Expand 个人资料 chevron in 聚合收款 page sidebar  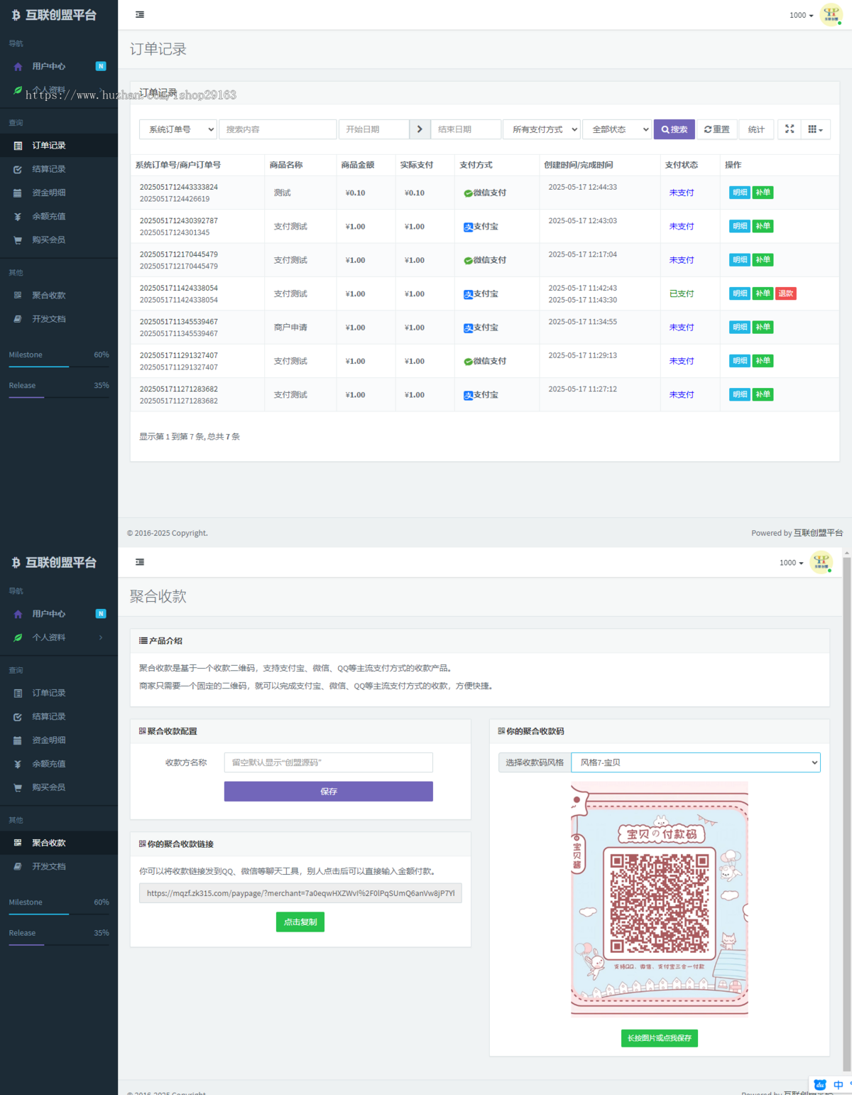(x=101, y=637)
